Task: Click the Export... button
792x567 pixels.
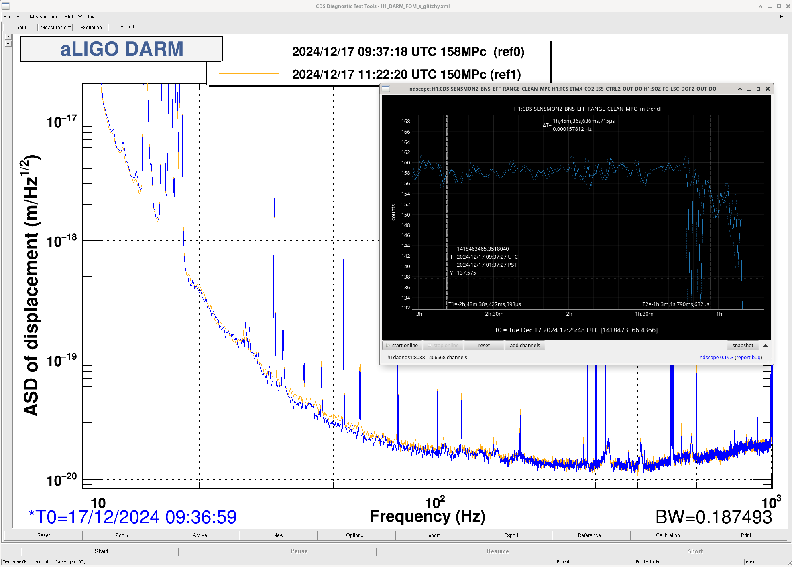Action: click(x=513, y=535)
